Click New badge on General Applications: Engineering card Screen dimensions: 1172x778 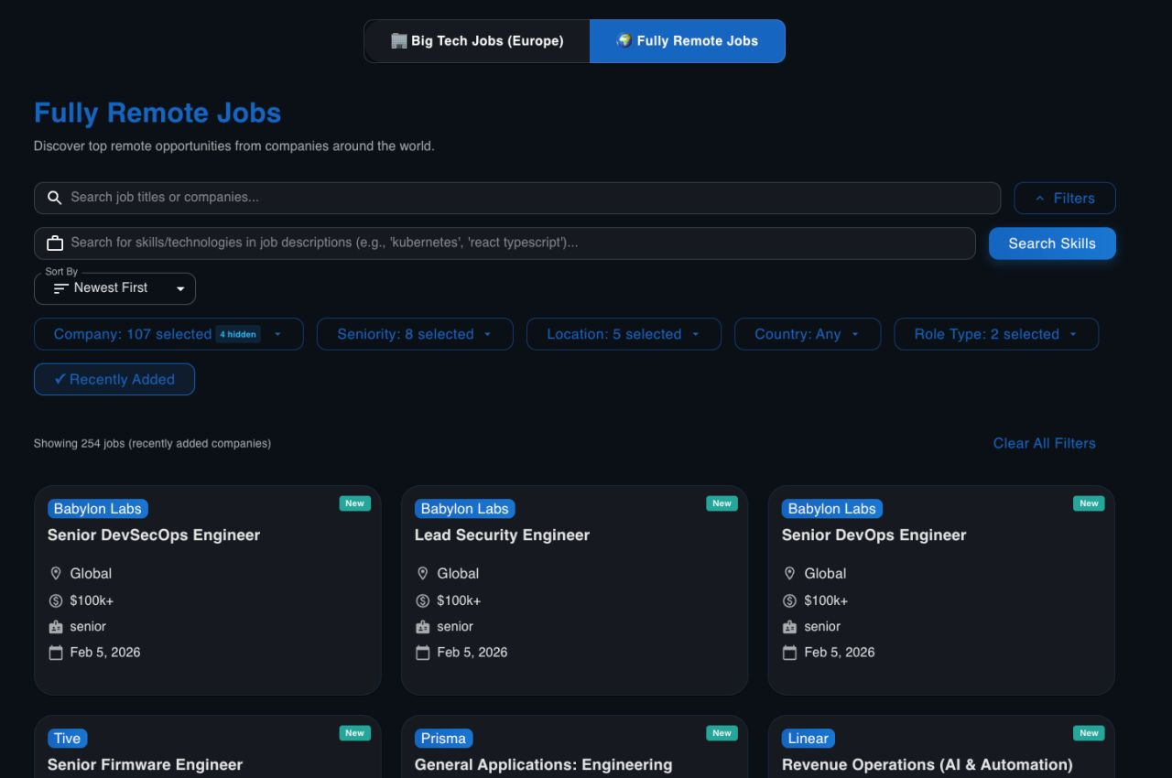(x=722, y=733)
